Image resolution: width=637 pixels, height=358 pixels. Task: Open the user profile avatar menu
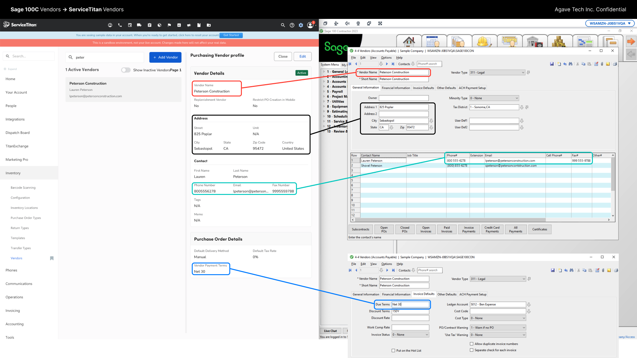coord(310,25)
